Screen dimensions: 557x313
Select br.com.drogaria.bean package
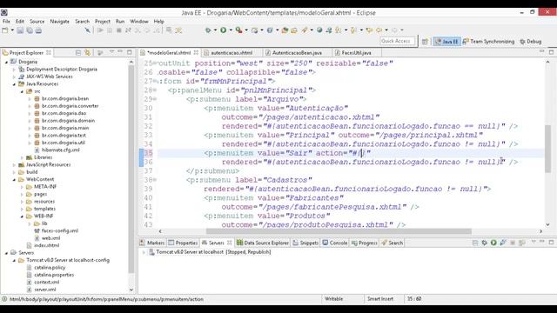(65, 98)
